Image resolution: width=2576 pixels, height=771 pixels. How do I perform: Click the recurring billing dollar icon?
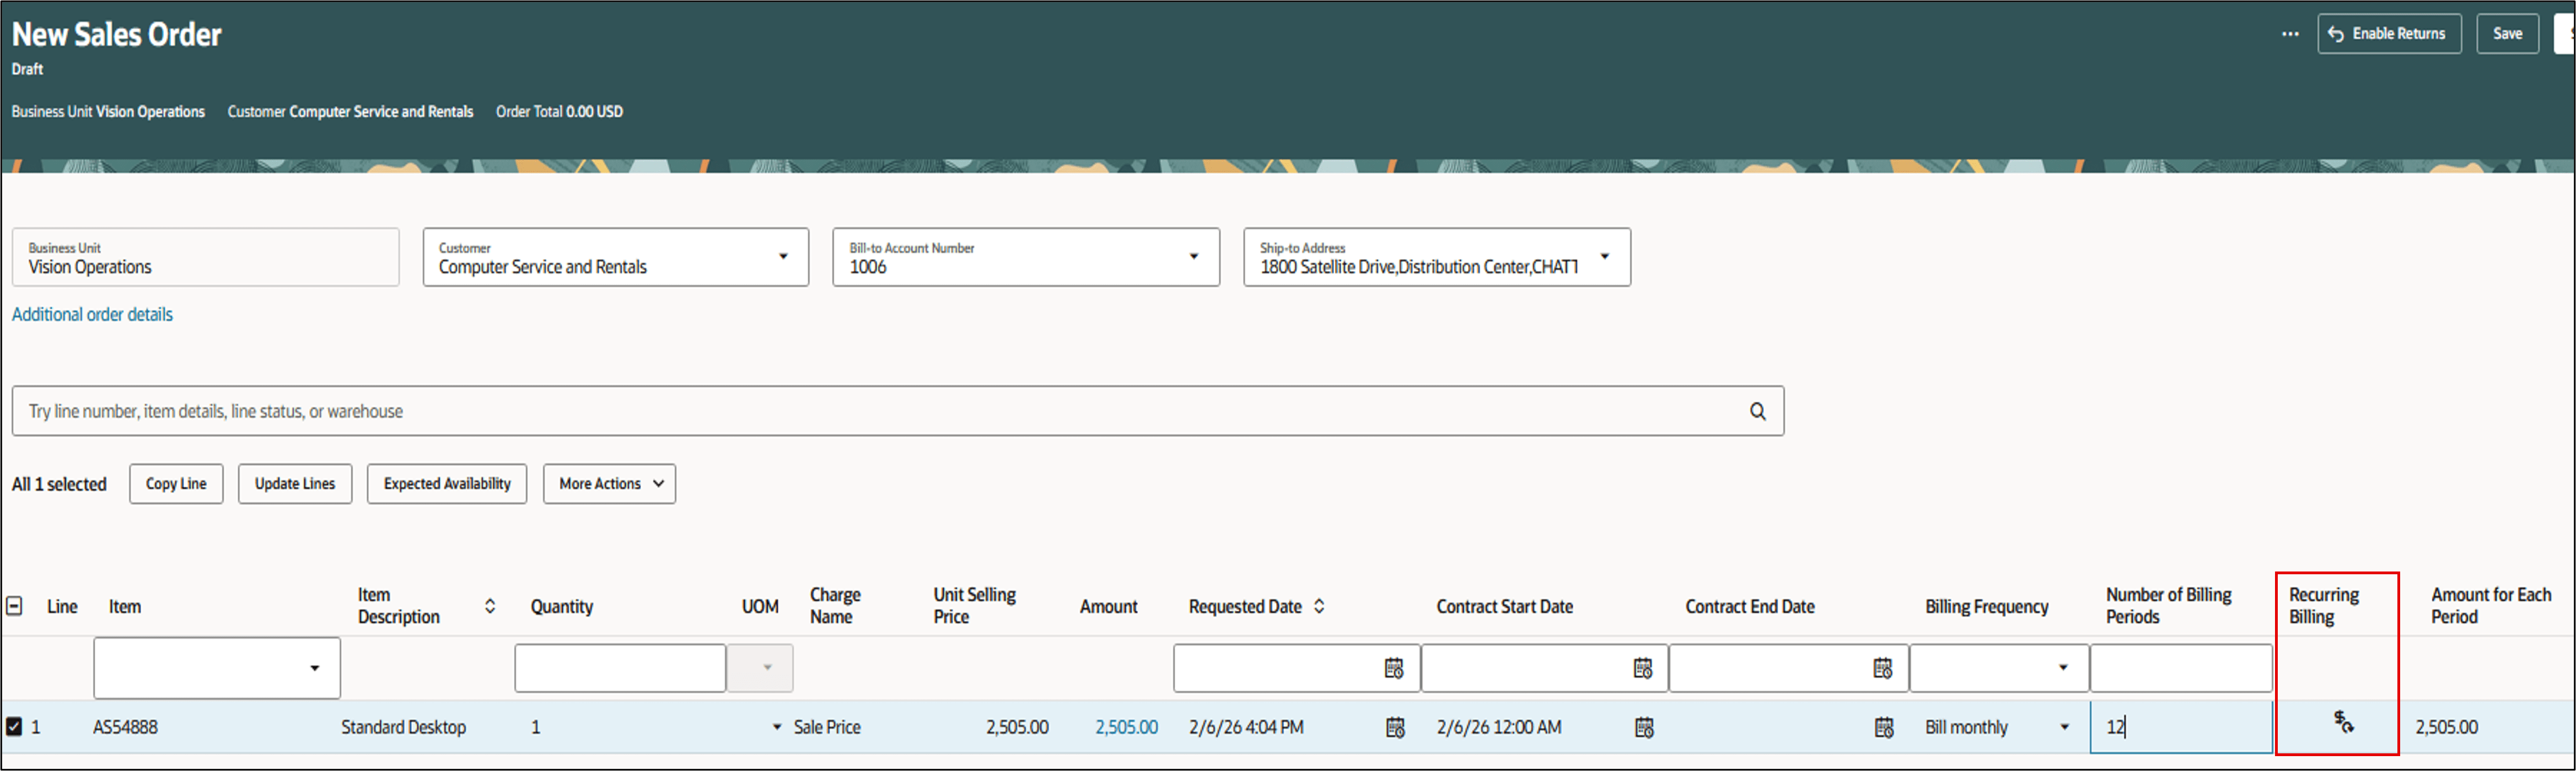coord(2343,722)
